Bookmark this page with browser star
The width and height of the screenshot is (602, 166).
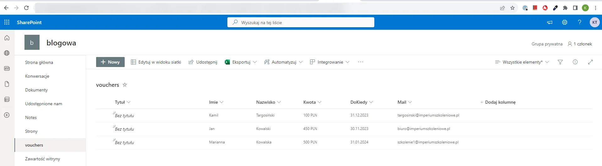513,8
